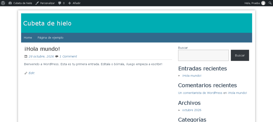Click the plus icon next to Añadir
Image resolution: width=273 pixels, height=122 pixels.
tap(70, 3)
